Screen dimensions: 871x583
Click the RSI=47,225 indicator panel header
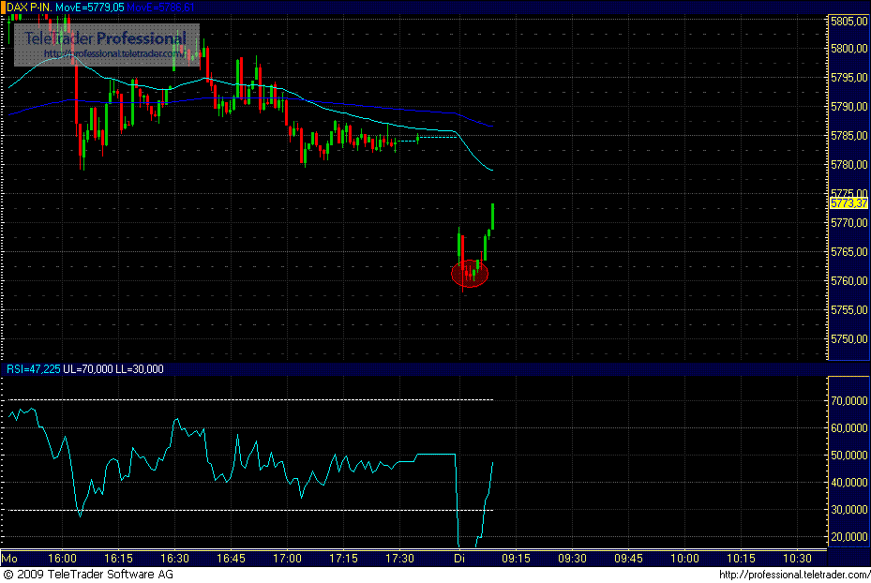click(x=34, y=369)
